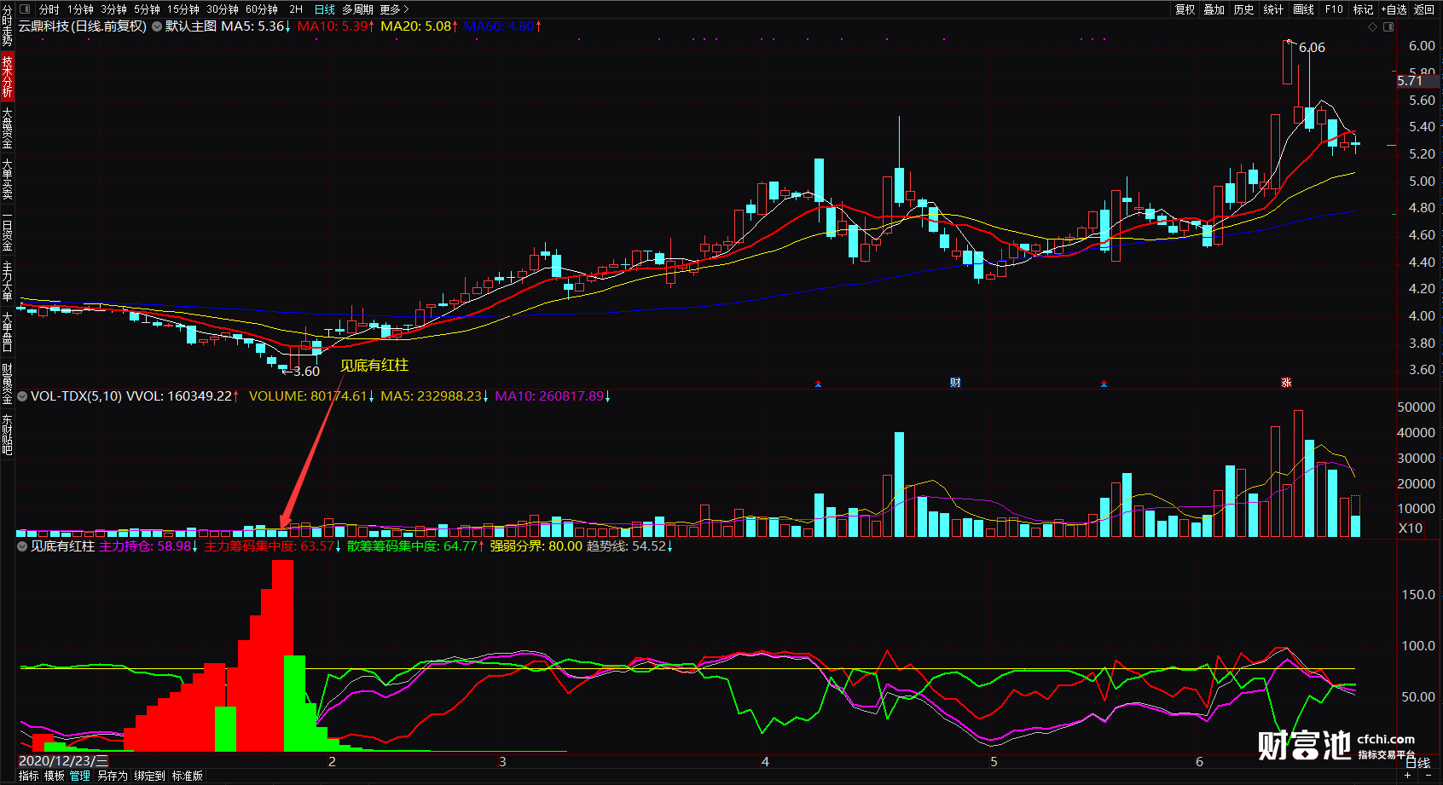Click the 叠加 overlay button
The image size is (1443, 785).
point(1214,9)
